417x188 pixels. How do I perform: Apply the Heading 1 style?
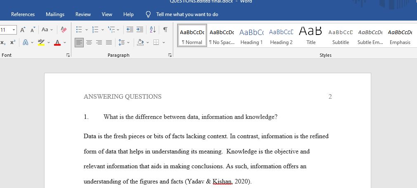[x=251, y=35]
